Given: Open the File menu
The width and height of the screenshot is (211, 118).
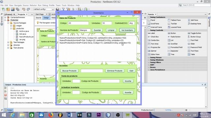Looking at the screenshot, I should 2,5.
